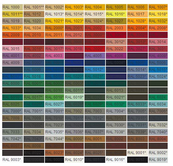Pick the RAL 5024* pastel blue swatch
This screenshot has width=173, height=166.
point(158,77)
